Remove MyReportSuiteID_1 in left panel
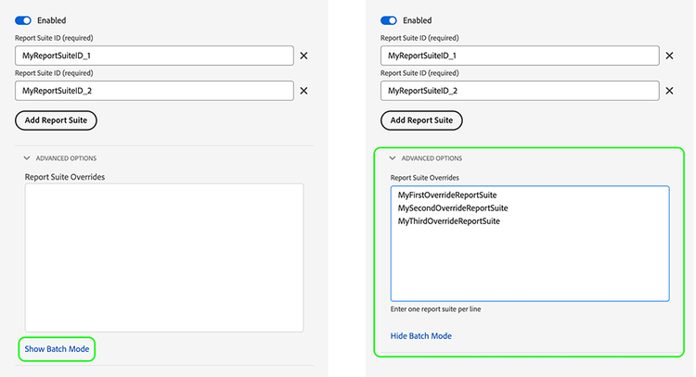This screenshot has width=696, height=377. pyautogui.click(x=303, y=56)
